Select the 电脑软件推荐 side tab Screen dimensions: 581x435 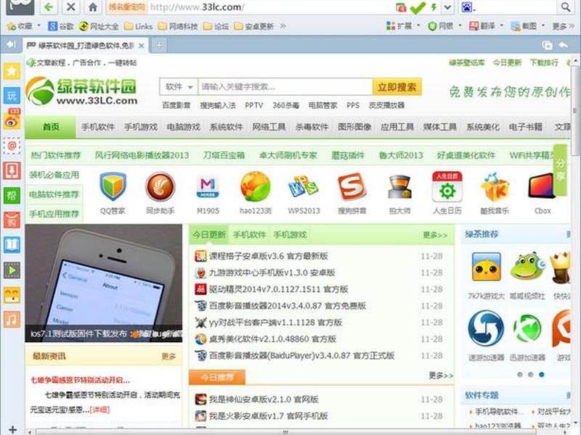point(54,194)
